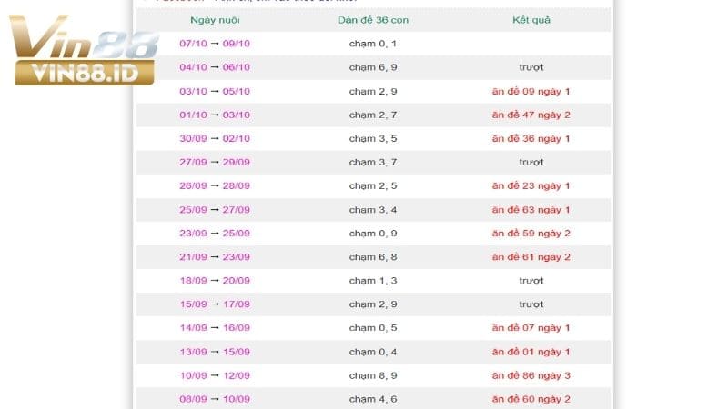Select the "chạm 0, 9" cell
This screenshot has height=409, width=728.
point(372,234)
